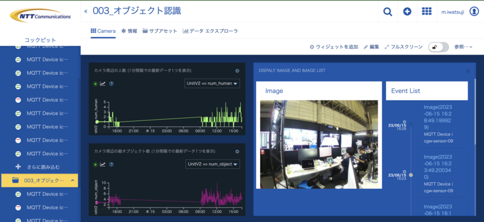Open help icon in num_object widget
Image resolution: width=484 pixels, height=222 pixels.
click(x=111, y=165)
